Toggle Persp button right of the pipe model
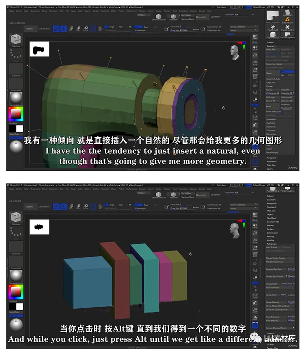The width and height of the screenshot is (306, 352). coord(255,77)
